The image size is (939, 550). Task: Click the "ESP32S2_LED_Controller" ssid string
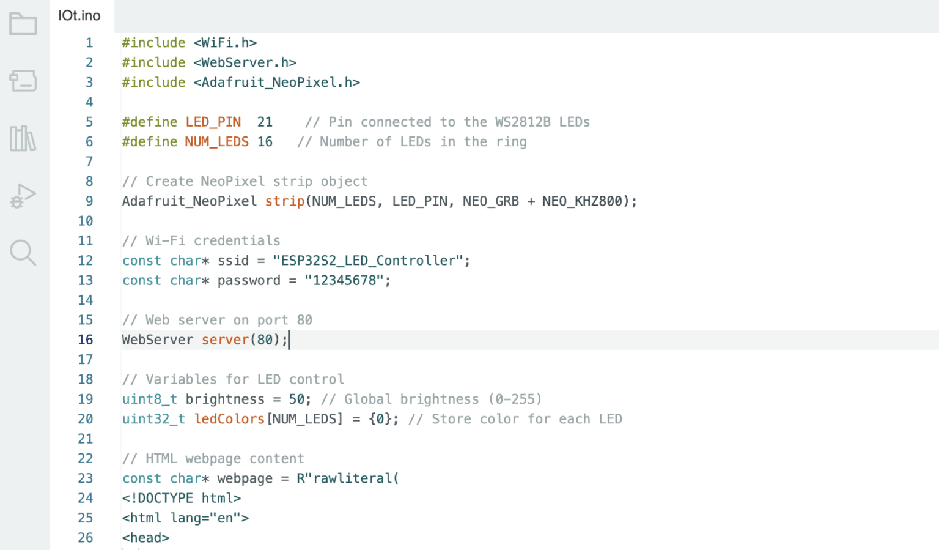368,261
